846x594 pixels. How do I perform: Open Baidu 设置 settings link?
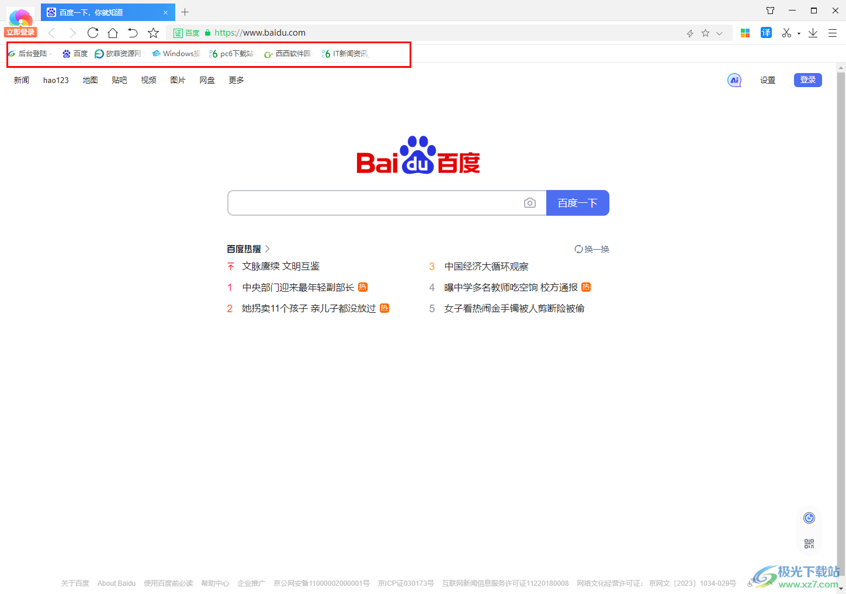768,80
